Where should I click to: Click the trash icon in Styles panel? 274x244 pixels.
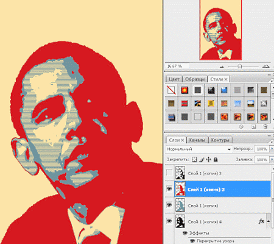coord(265,127)
